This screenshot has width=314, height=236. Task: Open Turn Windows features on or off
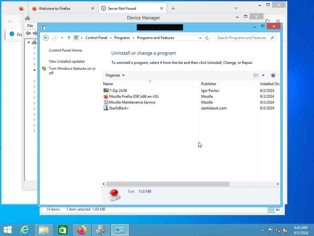72,71
